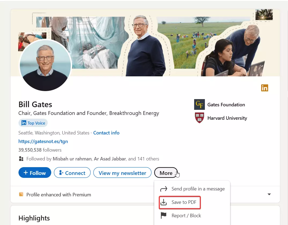Click View my newsletter button
The width and height of the screenshot is (288, 225).
coord(122,173)
